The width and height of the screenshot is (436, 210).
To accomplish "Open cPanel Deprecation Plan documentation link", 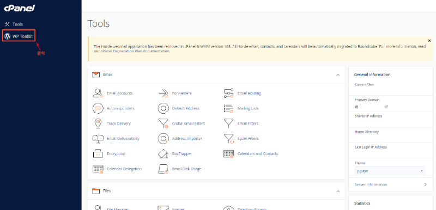I will click(135, 51).
